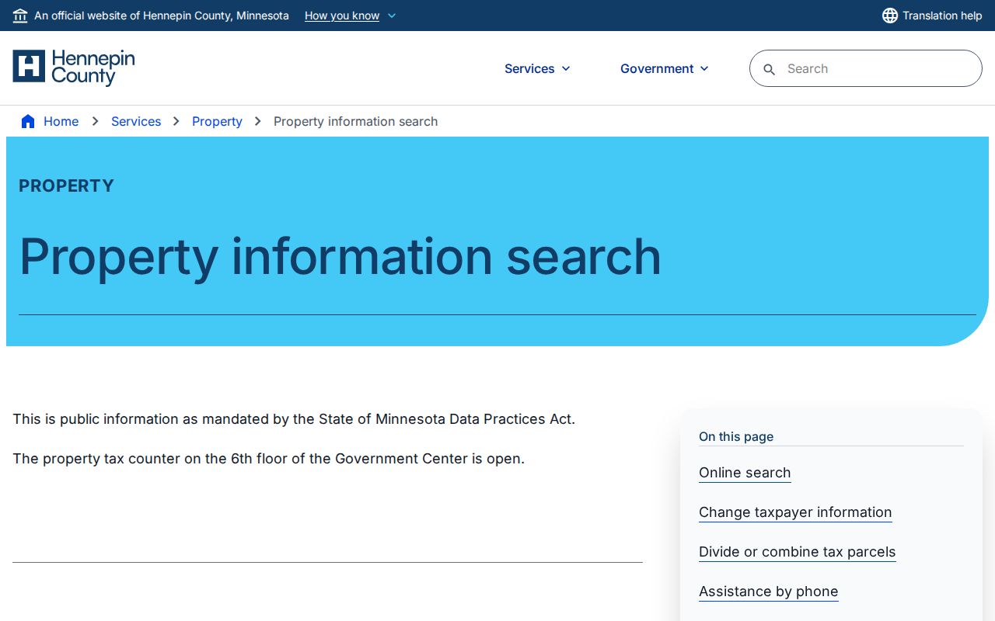Screen dimensions: 995x621
Task: Click the On this page label
Action: click(x=736, y=436)
